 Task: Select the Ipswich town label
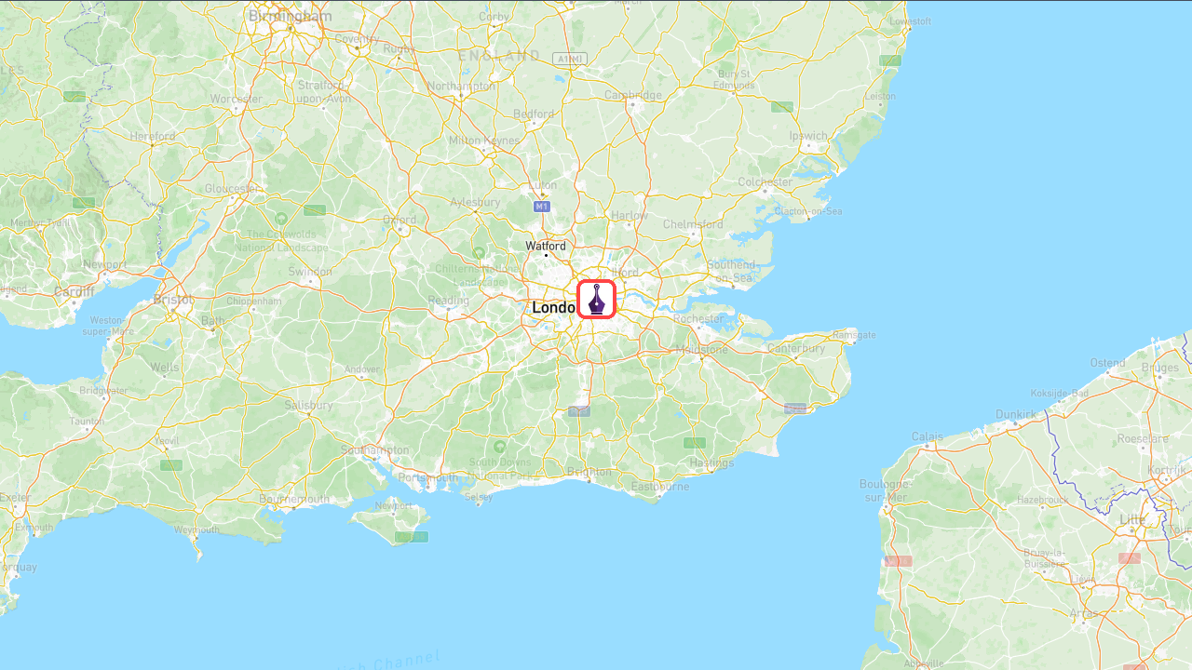(x=808, y=136)
